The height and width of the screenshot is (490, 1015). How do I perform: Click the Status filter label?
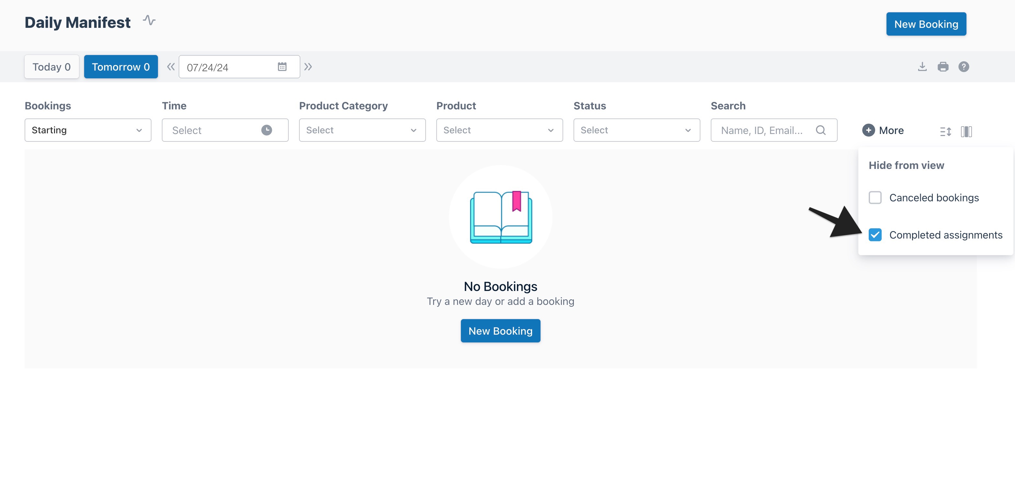pyautogui.click(x=589, y=106)
